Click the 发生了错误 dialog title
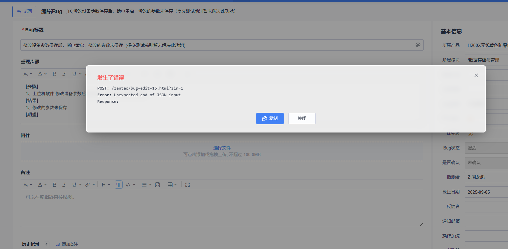This screenshot has width=508, height=249. [x=110, y=78]
